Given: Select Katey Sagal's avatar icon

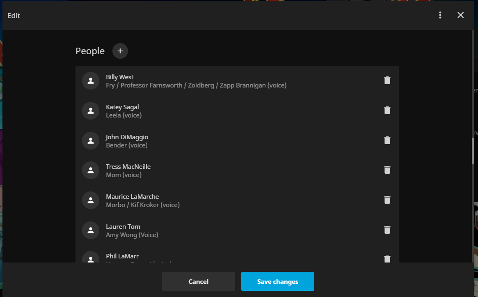Looking at the screenshot, I should tap(91, 111).
